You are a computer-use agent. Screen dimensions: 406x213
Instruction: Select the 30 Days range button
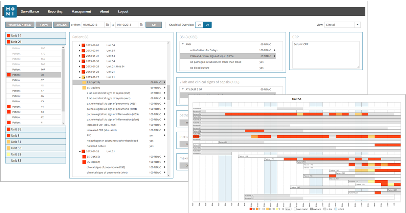(x=62, y=25)
